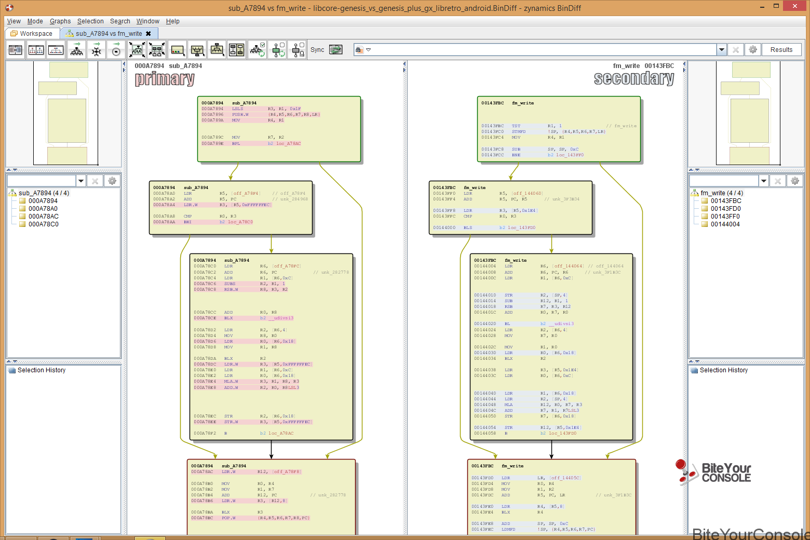Click the select ancestors graph icon
This screenshot has height=540, width=810.
point(197,50)
